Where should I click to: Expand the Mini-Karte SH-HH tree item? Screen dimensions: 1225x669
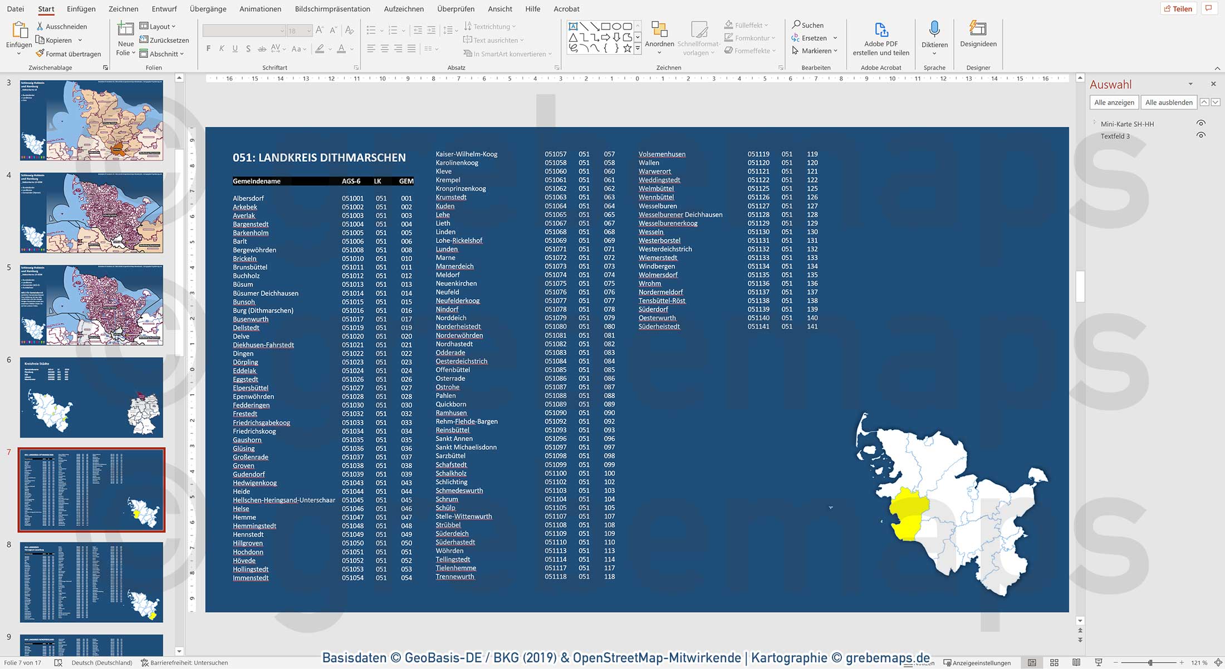tap(1095, 123)
